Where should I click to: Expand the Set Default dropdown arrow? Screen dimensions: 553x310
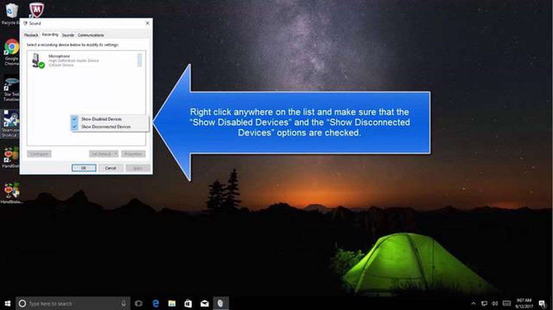point(115,154)
